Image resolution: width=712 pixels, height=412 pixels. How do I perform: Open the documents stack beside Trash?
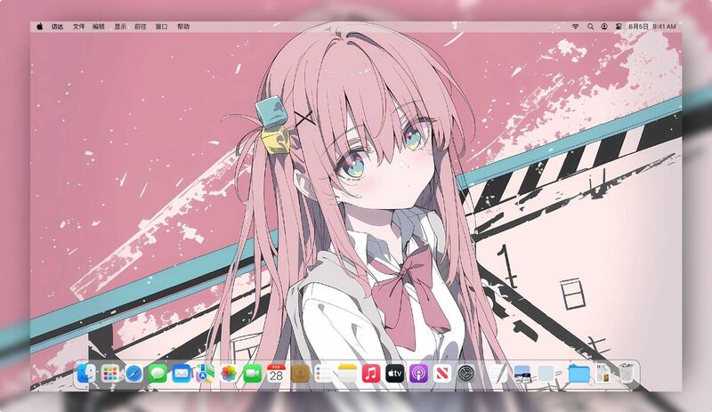click(x=603, y=374)
